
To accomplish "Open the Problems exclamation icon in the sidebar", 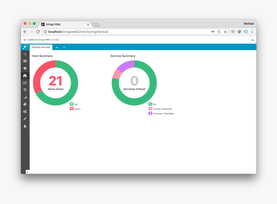I will (x=25, y=68).
